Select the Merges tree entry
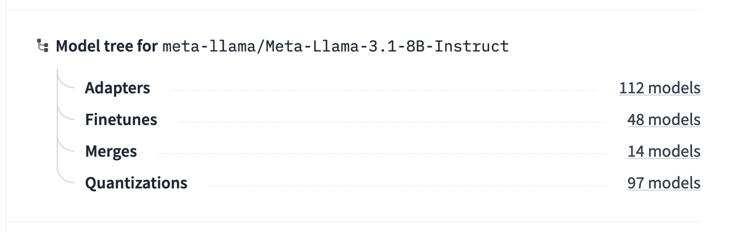 [x=111, y=152]
